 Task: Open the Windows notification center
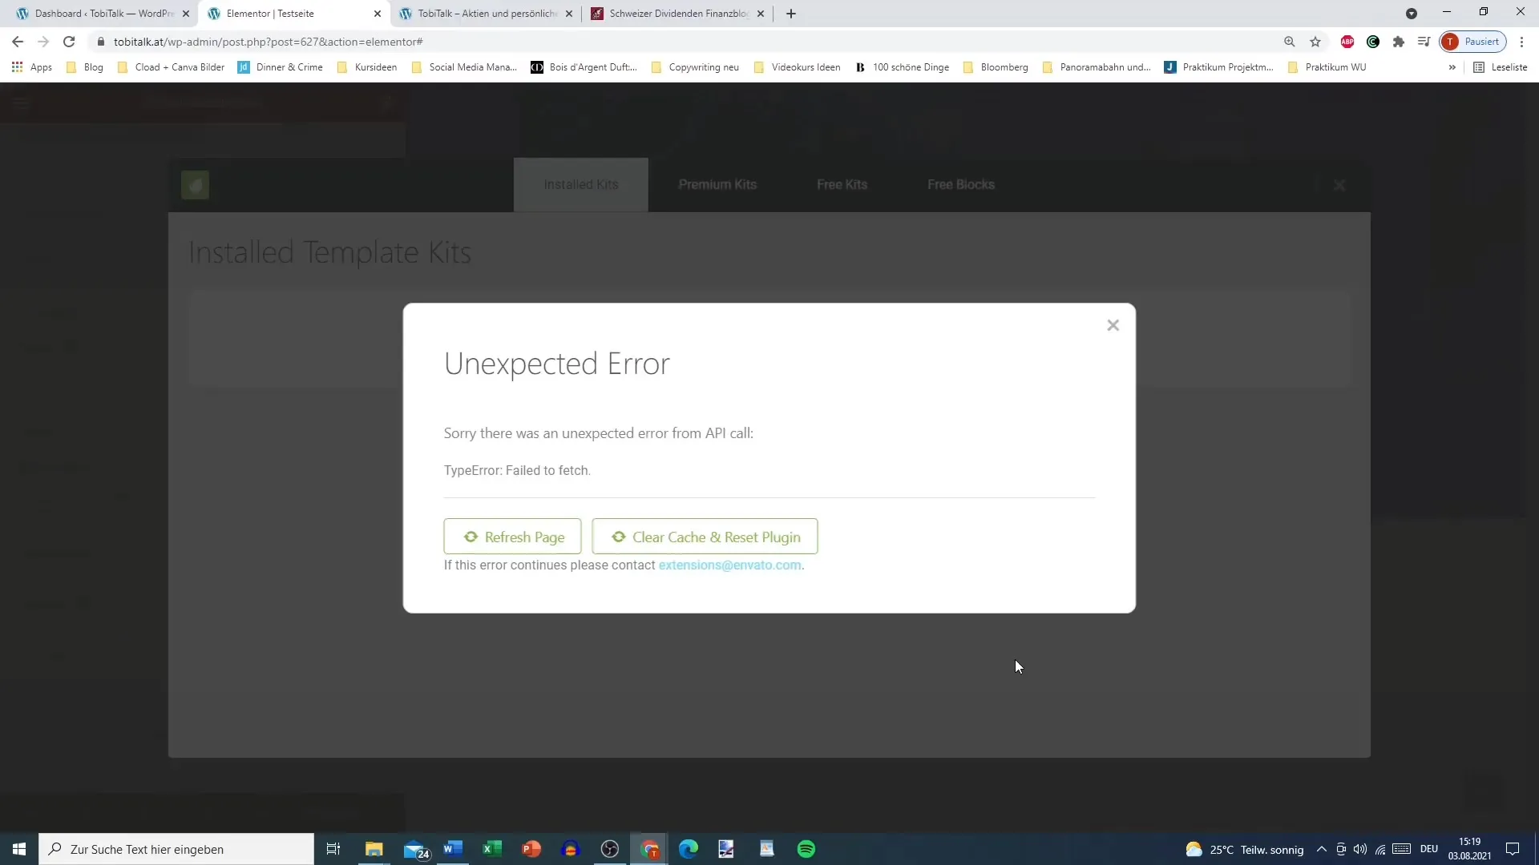tap(1513, 849)
